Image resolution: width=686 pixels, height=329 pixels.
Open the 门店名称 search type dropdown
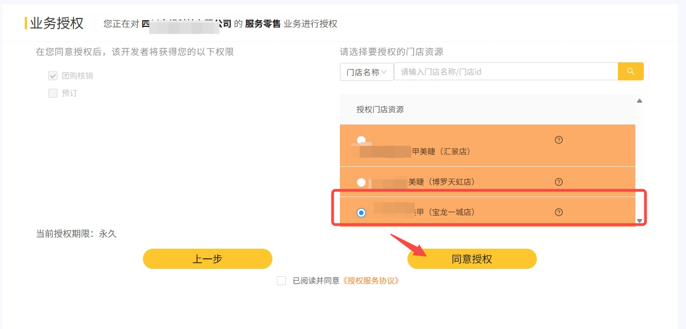(x=367, y=72)
